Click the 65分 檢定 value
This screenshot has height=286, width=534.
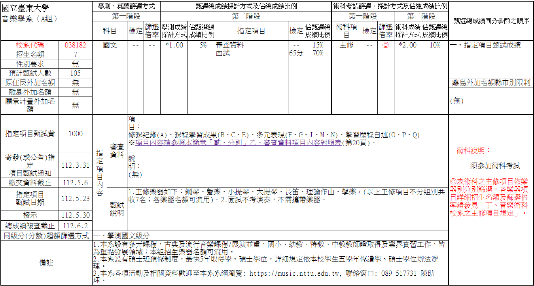296,53
